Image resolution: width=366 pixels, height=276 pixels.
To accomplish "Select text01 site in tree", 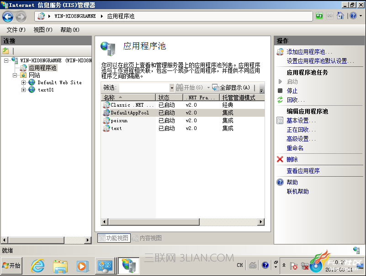I will pyautogui.click(x=46, y=90).
